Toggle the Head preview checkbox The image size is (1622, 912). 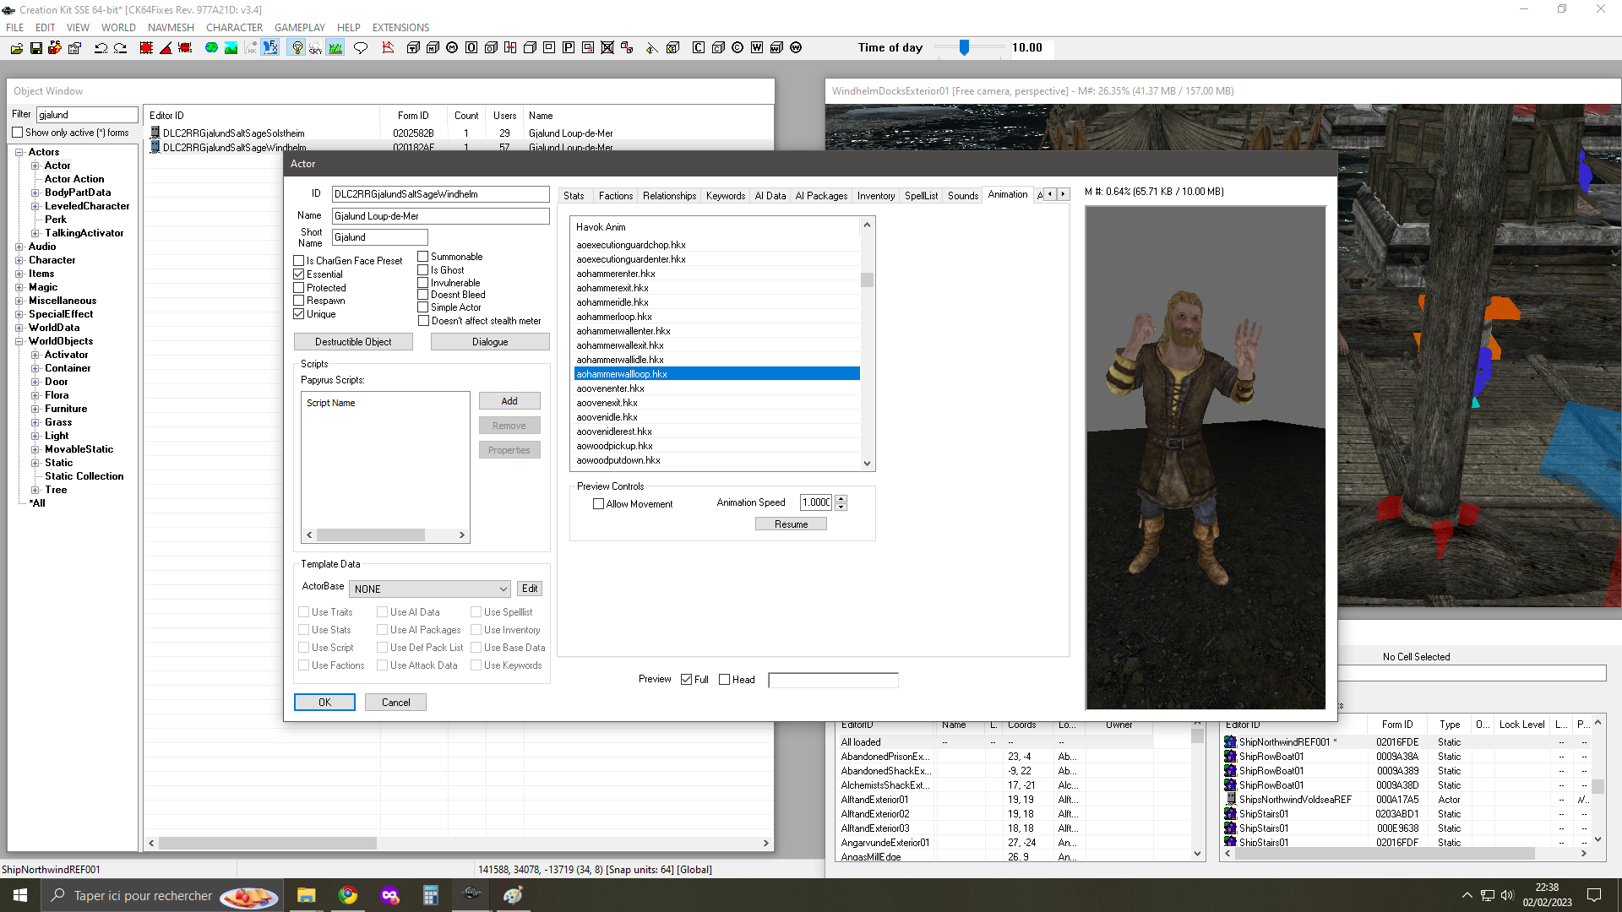pos(724,680)
